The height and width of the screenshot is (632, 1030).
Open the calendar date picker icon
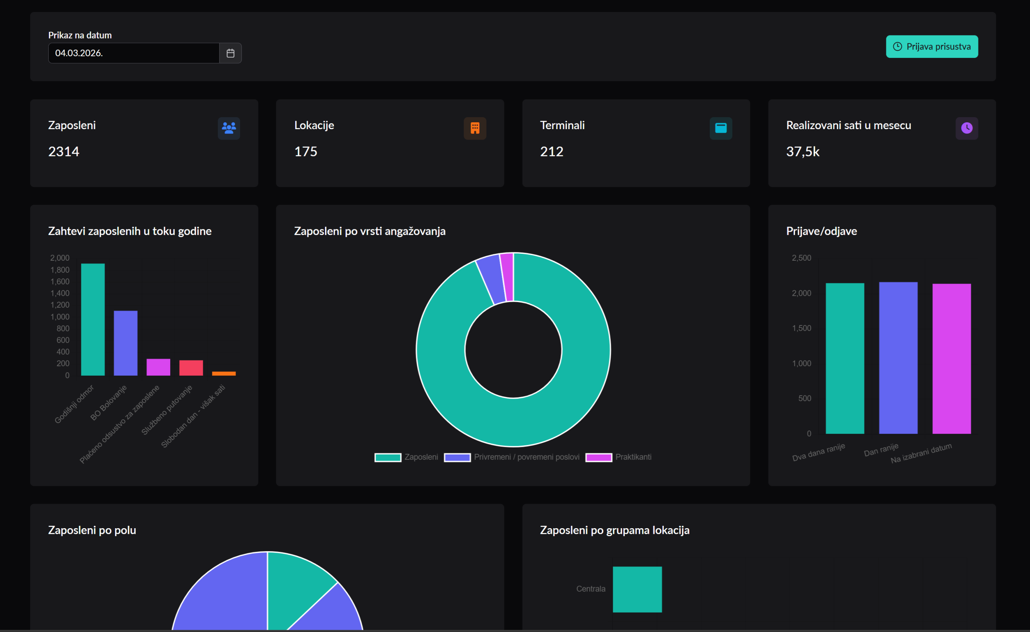pos(230,53)
